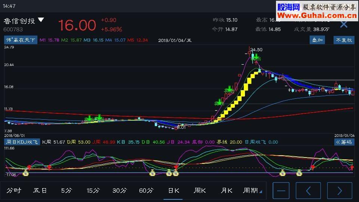Image resolution: width=359 pixels, height=202 pixels.
Task: Tap the 叠加 overlay button
Action: tap(317, 40)
